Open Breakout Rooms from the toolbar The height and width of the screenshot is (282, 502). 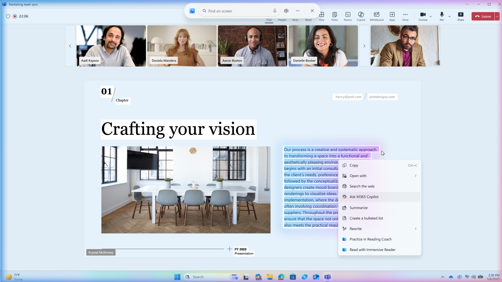click(348, 16)
